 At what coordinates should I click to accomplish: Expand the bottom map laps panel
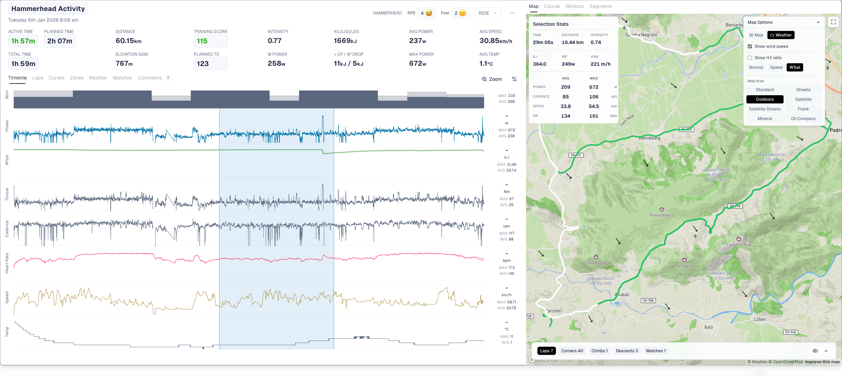[x=826, y=351]
